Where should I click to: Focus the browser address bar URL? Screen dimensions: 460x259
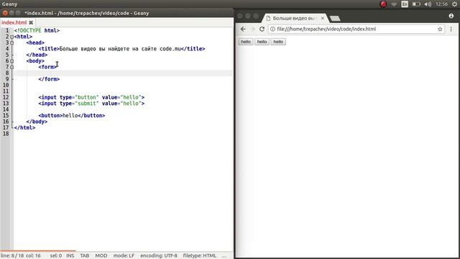(326, 29)
